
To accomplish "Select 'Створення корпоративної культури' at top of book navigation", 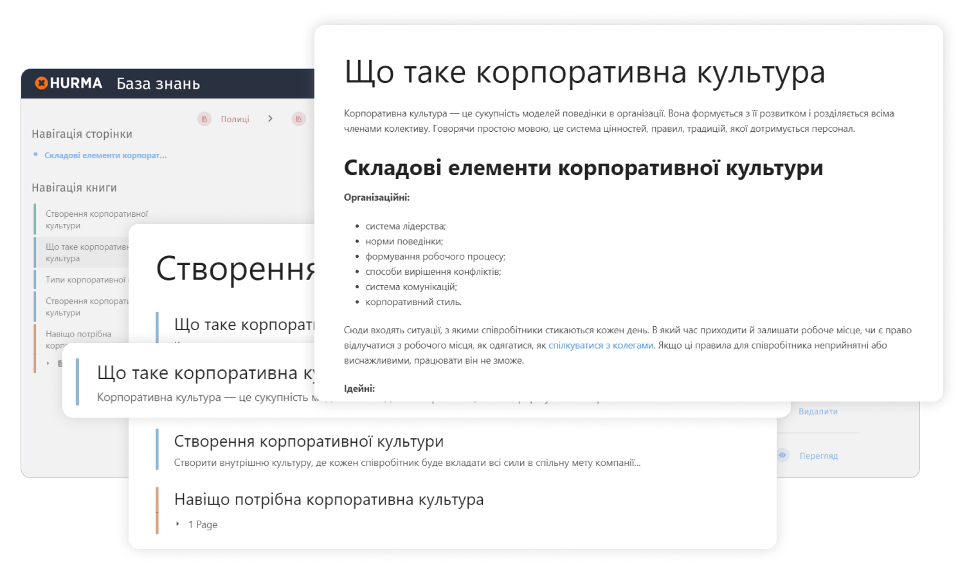I will pos(96,219).
